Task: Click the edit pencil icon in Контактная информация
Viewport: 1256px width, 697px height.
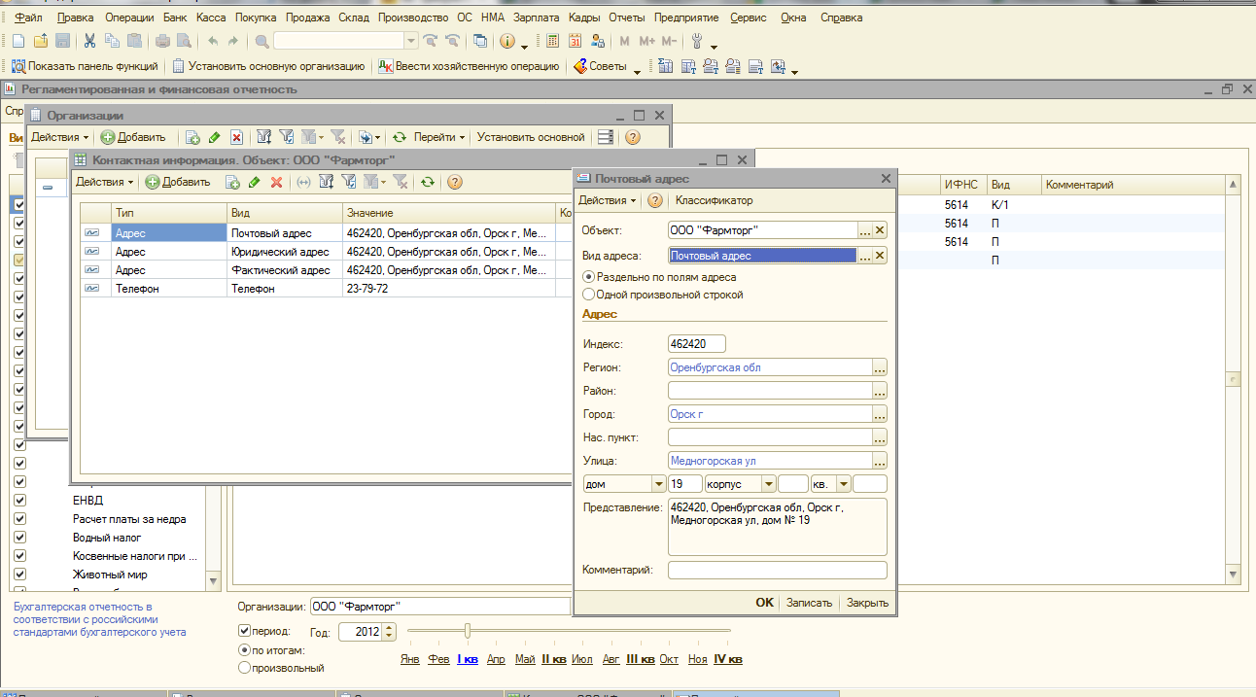Action: click(255, 182)
